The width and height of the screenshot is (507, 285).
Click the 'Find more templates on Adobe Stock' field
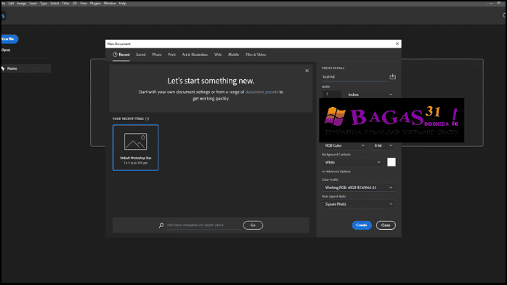203,225
